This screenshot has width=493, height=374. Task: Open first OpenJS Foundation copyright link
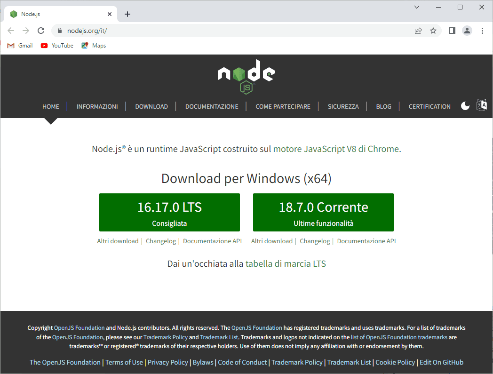coord(79,328)
